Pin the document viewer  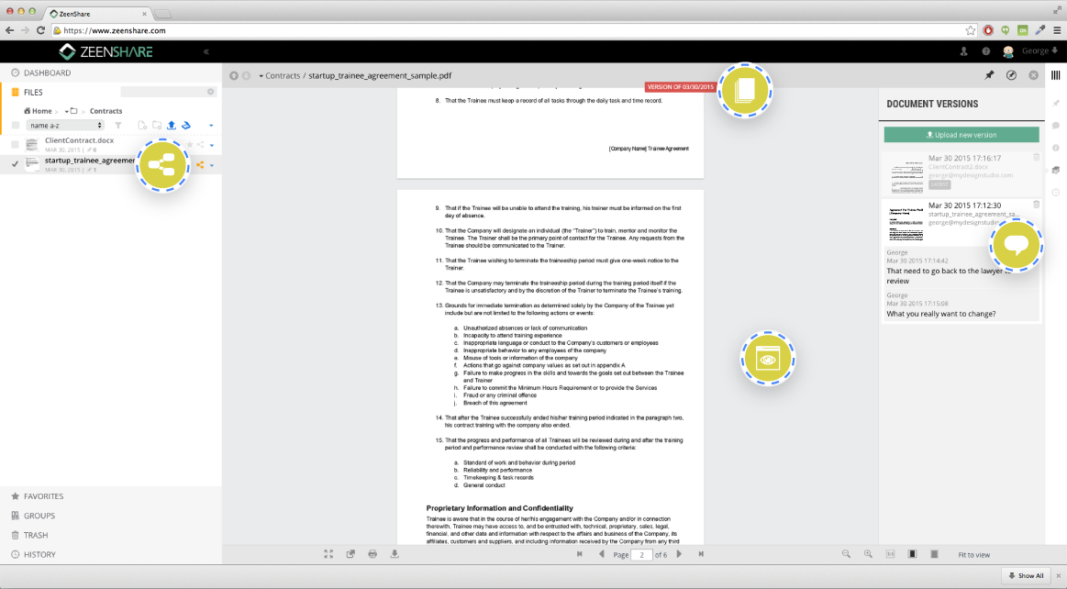point(989,75)
